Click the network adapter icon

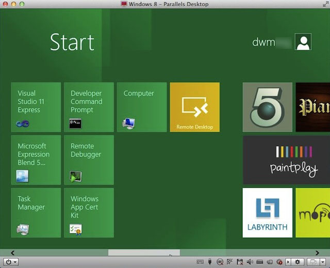coord(229,261)
